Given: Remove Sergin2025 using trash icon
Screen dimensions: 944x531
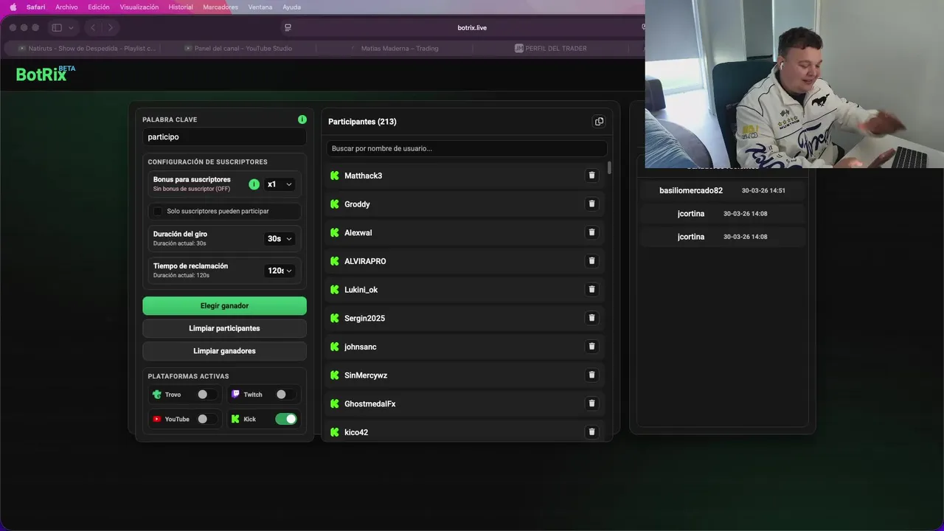Looking at the screenshot, I should click(x=591, y=318).
